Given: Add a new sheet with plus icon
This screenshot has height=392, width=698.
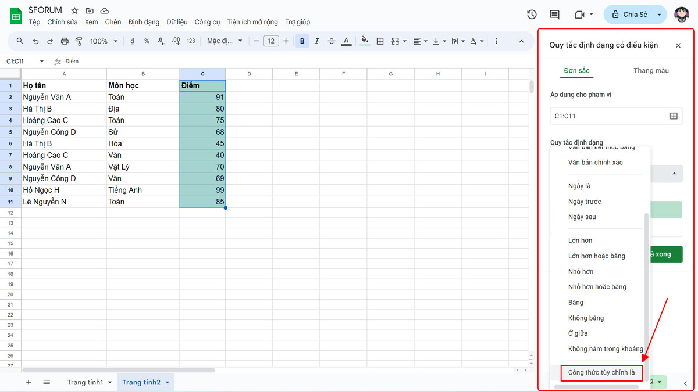Looking at the screenshot, I should (x=29, y=382).
